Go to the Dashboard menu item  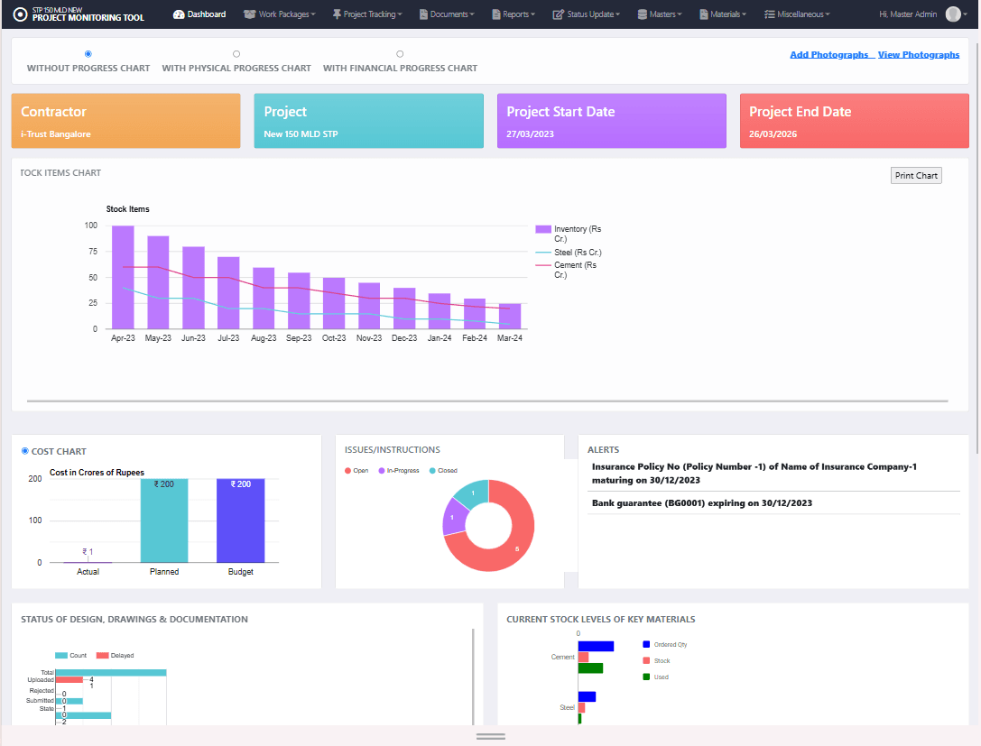click(x=199, y=14)
